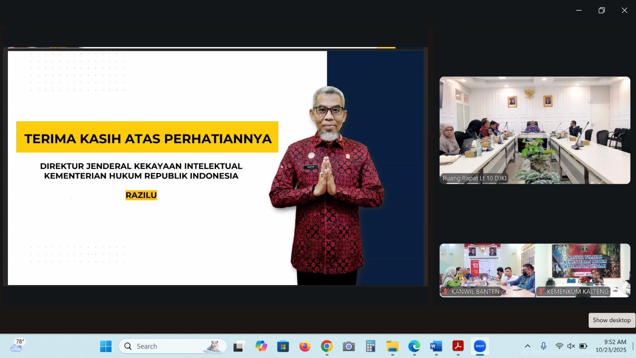Launch Copilot from the taskbar
Viewport: 636px width, 358px height.
(261, 346)
